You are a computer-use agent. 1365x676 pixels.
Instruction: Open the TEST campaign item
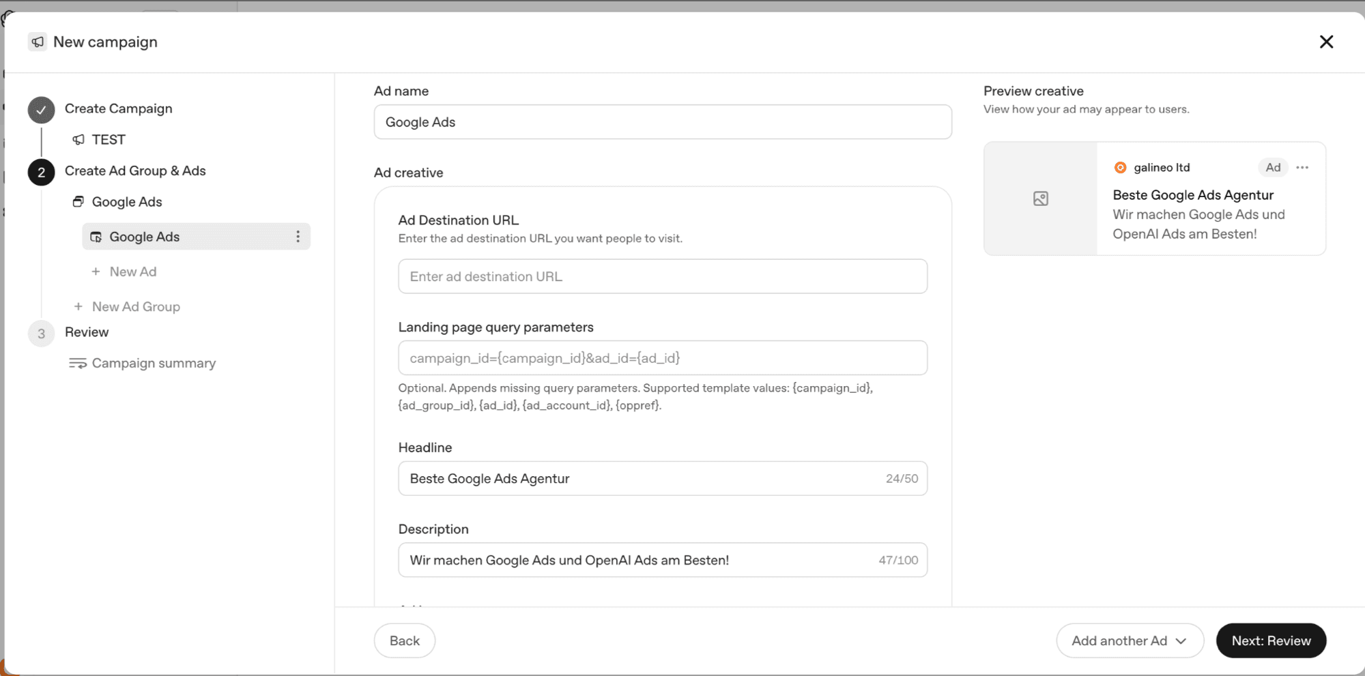tap(109, 139)
